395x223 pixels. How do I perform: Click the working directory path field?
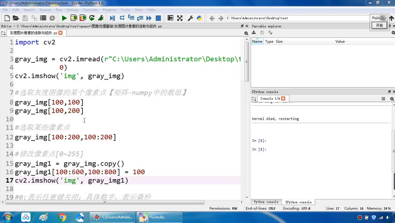(x=296, y=18)
